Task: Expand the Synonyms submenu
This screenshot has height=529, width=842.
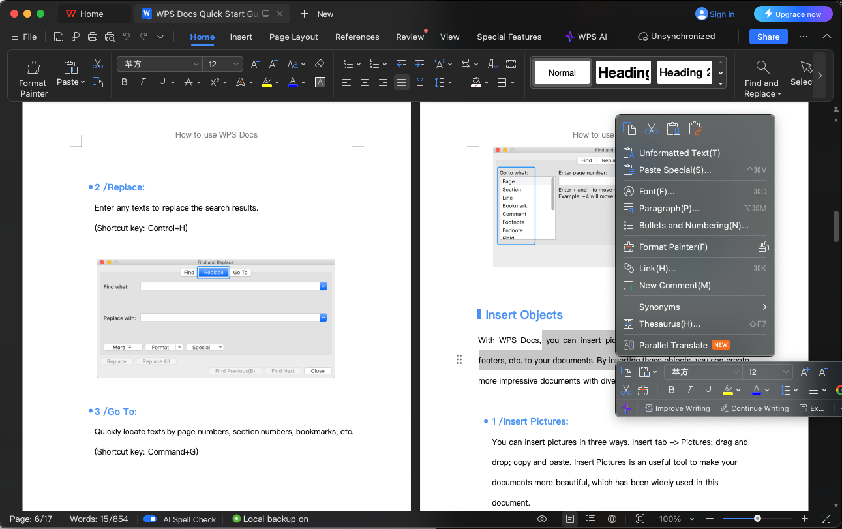Action: (695, 307)
